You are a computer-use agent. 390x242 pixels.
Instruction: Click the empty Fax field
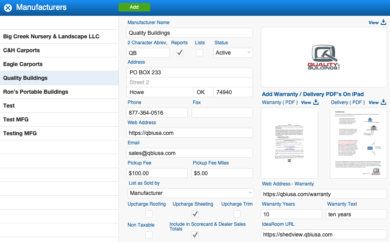(x=222, y=113)
